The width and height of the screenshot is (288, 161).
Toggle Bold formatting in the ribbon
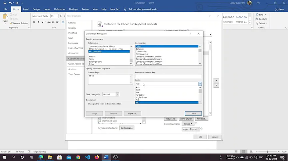click(x=34, y=22)
